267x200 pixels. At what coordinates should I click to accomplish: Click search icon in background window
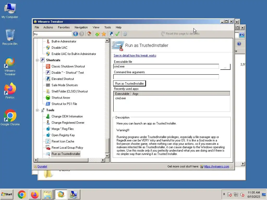click(x=242, y=35)
